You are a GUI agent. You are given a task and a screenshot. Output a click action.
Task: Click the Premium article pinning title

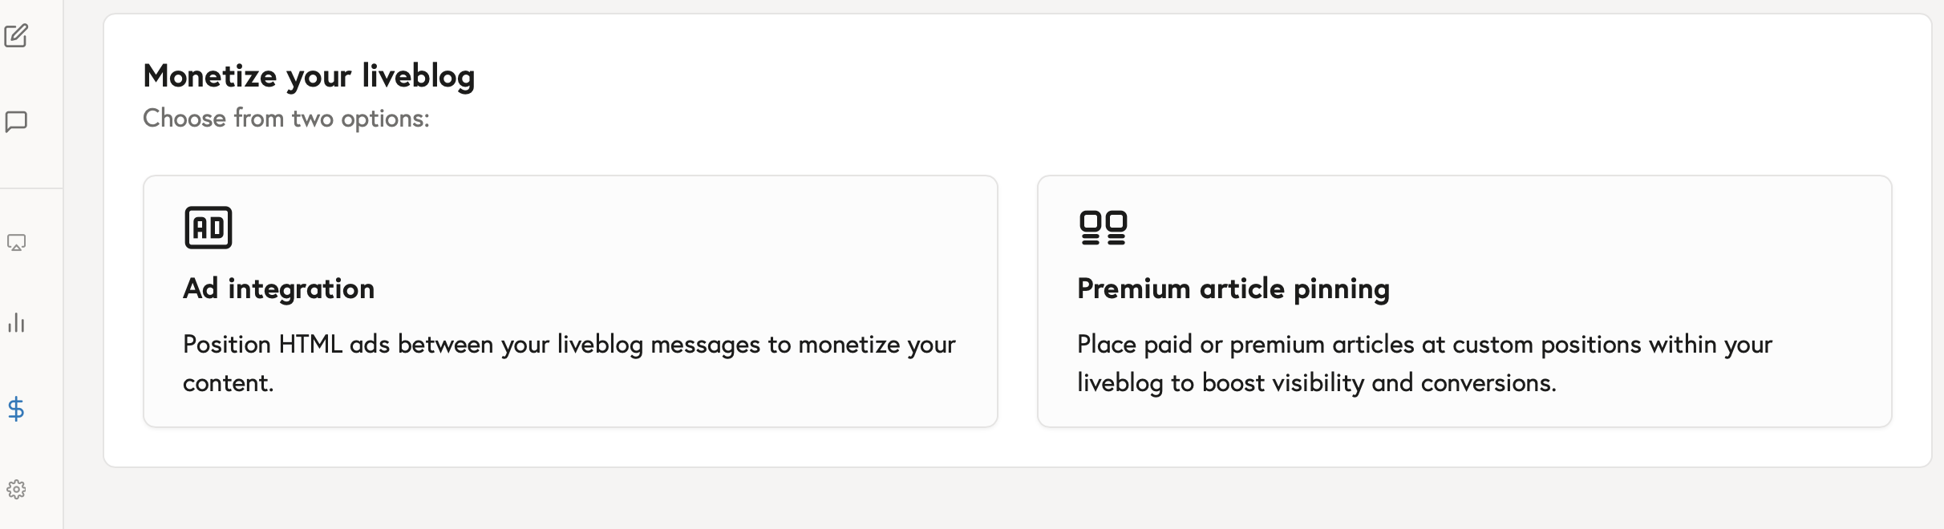pyautogui.click(x=1233, y=289)
